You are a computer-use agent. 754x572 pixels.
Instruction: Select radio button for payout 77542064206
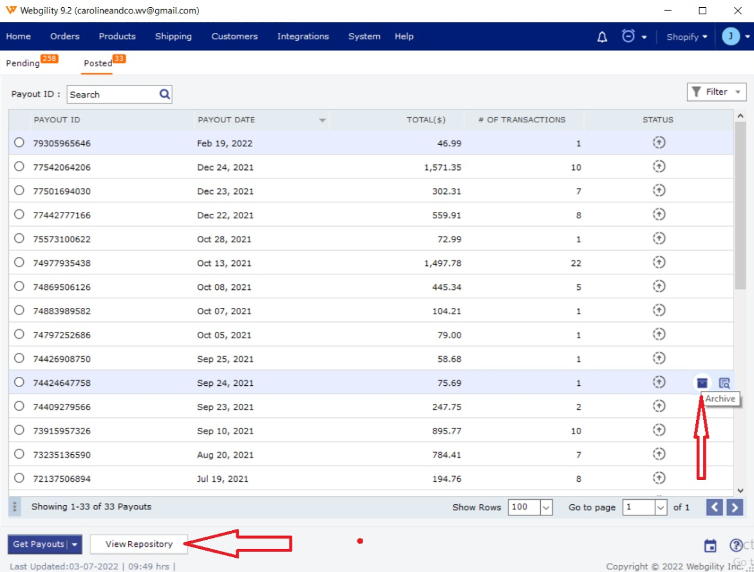point(19,167)
